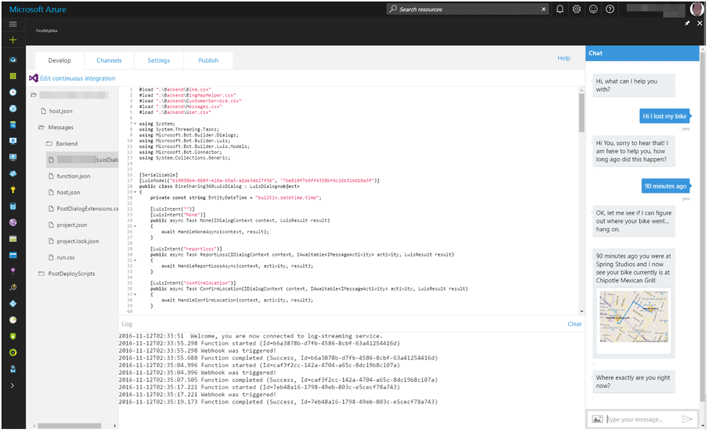
Task: Click the feedback smiley icon
Action: pos(593,9)
